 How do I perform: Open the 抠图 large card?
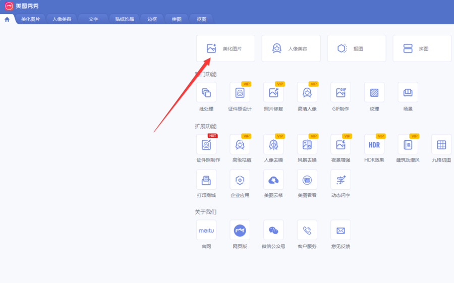[x=357, y=48]
